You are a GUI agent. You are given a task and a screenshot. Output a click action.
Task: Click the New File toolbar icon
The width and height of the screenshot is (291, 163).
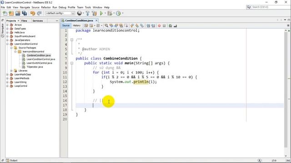pyautogui.click(x=5, y=13)
